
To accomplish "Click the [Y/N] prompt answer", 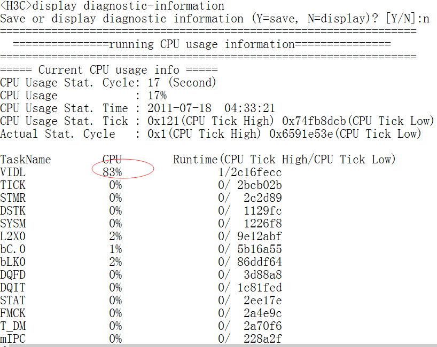I will [426, 19].
